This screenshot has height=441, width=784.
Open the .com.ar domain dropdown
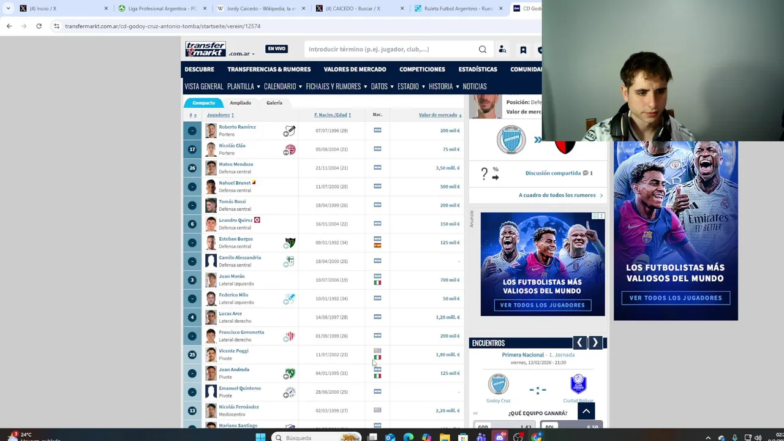click(241, 54)
